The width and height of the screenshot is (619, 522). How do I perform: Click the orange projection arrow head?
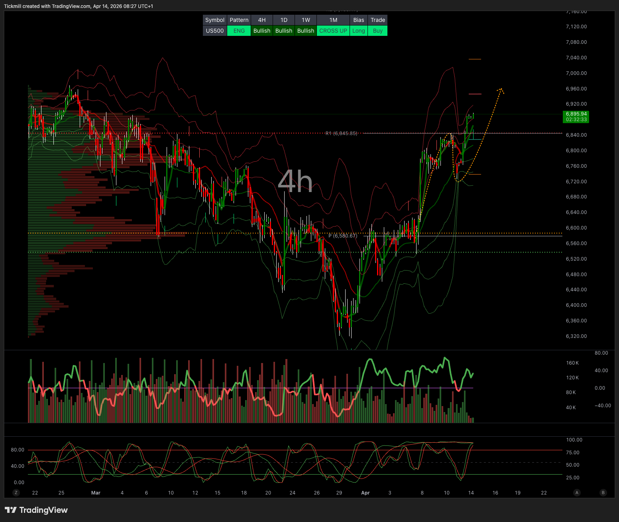[x=501, y=90]
